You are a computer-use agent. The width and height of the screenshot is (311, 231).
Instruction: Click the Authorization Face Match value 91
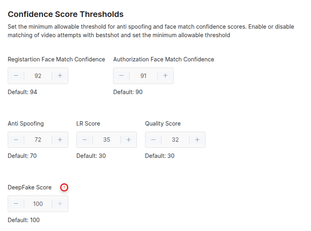pyautogui.click(x=143, y=76)
